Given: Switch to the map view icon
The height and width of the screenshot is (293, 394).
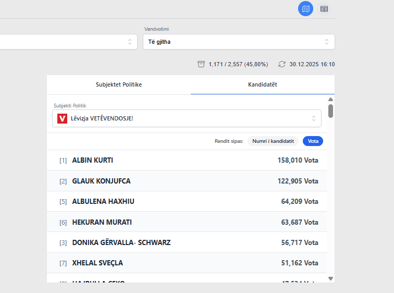Looking at the screenshot, I should tap(306, 9).
